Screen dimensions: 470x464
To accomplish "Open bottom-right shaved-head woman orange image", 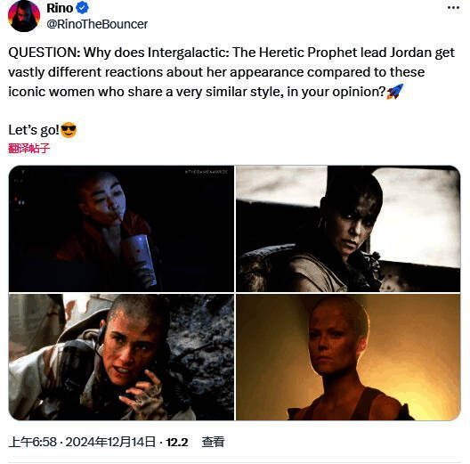I will [348, 357].
